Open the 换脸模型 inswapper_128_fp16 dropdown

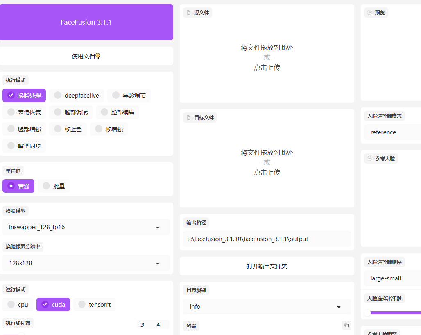click(86, 227)
